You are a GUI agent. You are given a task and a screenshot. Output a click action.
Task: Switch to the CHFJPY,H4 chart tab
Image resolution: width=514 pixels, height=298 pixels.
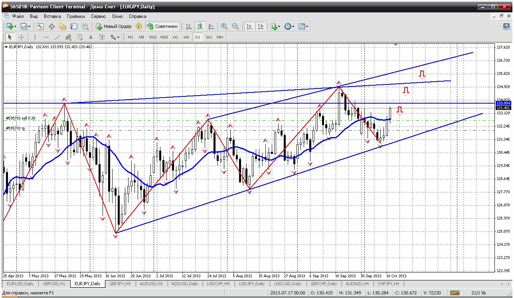pyautogui.click(x=388, y=284)
